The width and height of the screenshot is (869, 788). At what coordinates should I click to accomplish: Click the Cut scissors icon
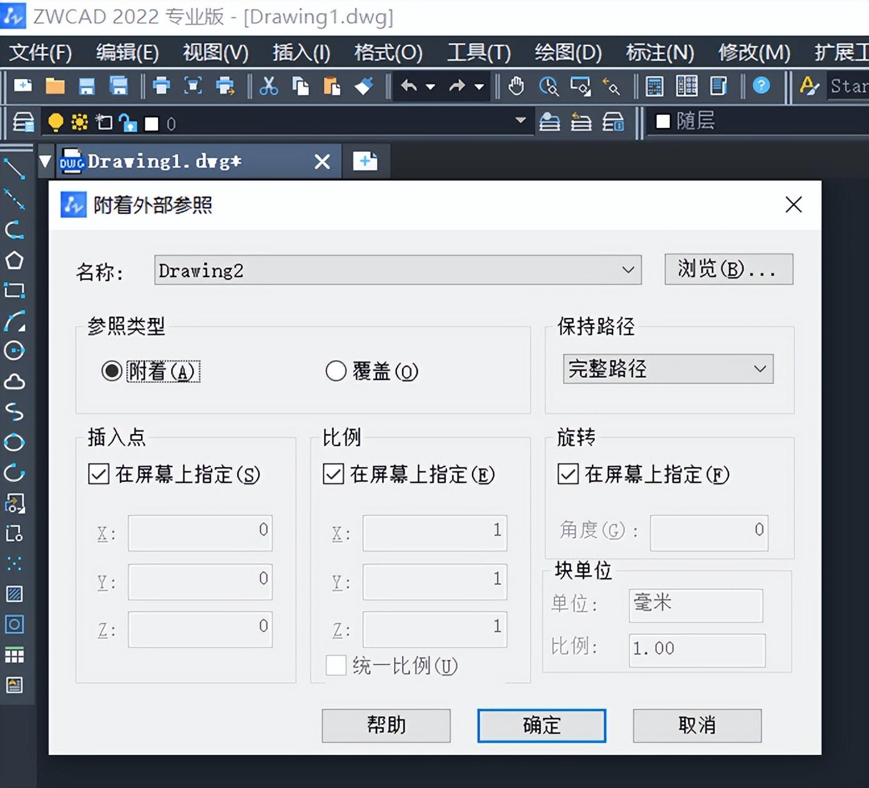(268, 86)
